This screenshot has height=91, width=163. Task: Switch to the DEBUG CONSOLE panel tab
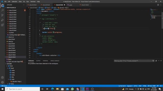point(55,61)
